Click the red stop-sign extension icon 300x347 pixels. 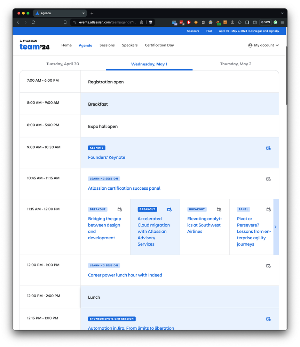click(189, 22)
